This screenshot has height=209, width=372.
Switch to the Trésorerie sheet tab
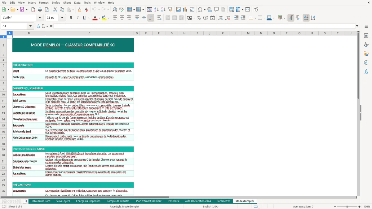173,201
